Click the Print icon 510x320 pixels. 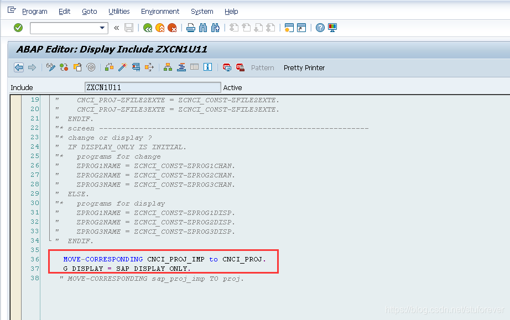(x=191, y=28)
